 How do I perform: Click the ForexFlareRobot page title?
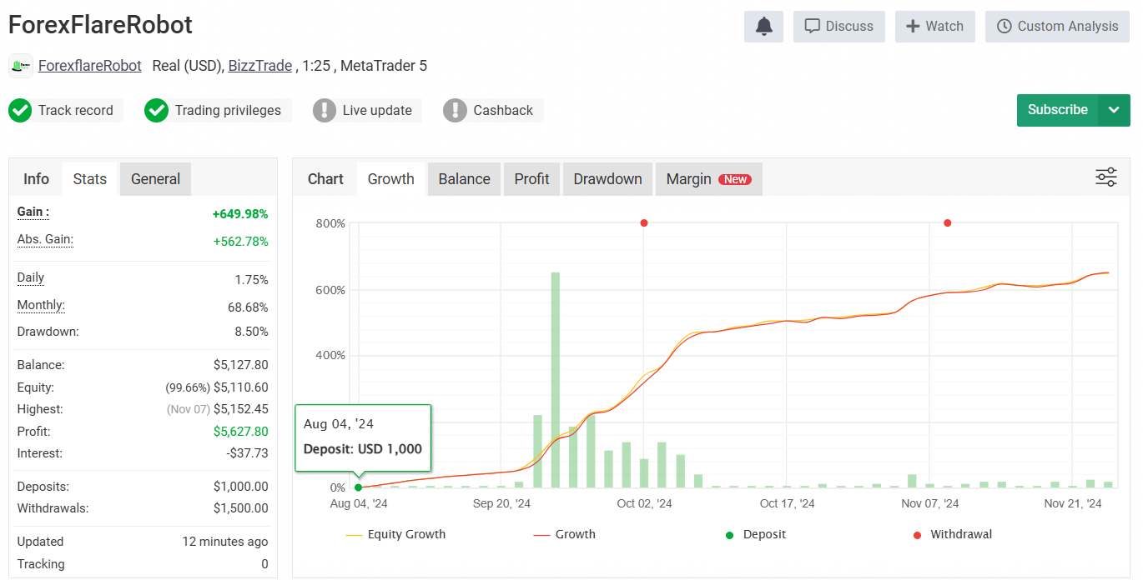click(x=100, y=25)
